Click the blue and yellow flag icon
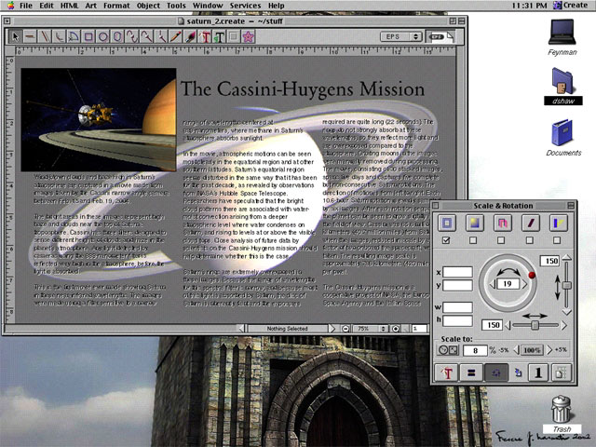This screenshot has height=447, width=596. tap(558, 223)
